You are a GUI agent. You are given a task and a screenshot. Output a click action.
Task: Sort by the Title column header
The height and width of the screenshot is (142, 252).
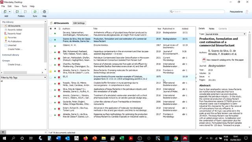(x=95, y=29)
